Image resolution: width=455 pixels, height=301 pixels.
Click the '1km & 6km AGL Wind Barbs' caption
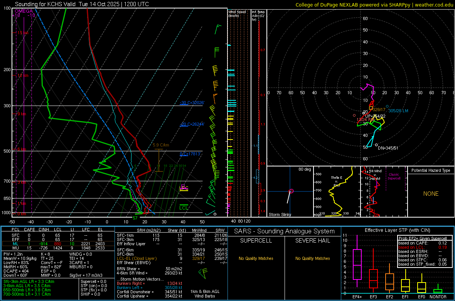[x=205, y=294]
